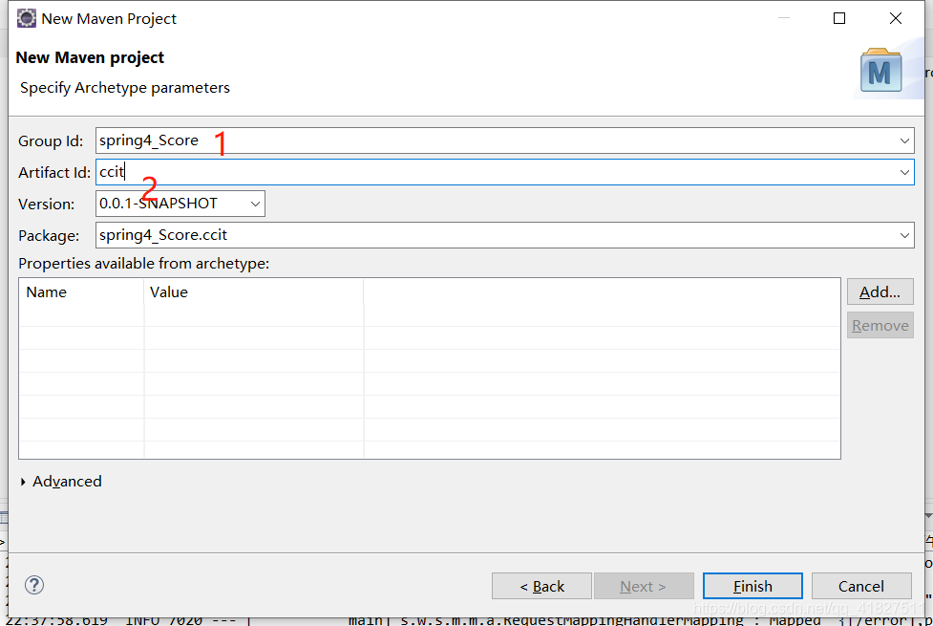
Task: Open the Artifact Id dropdown arrow
Action: [904, 173]
